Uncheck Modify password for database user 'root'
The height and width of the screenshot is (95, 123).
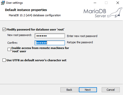point(4,29)
